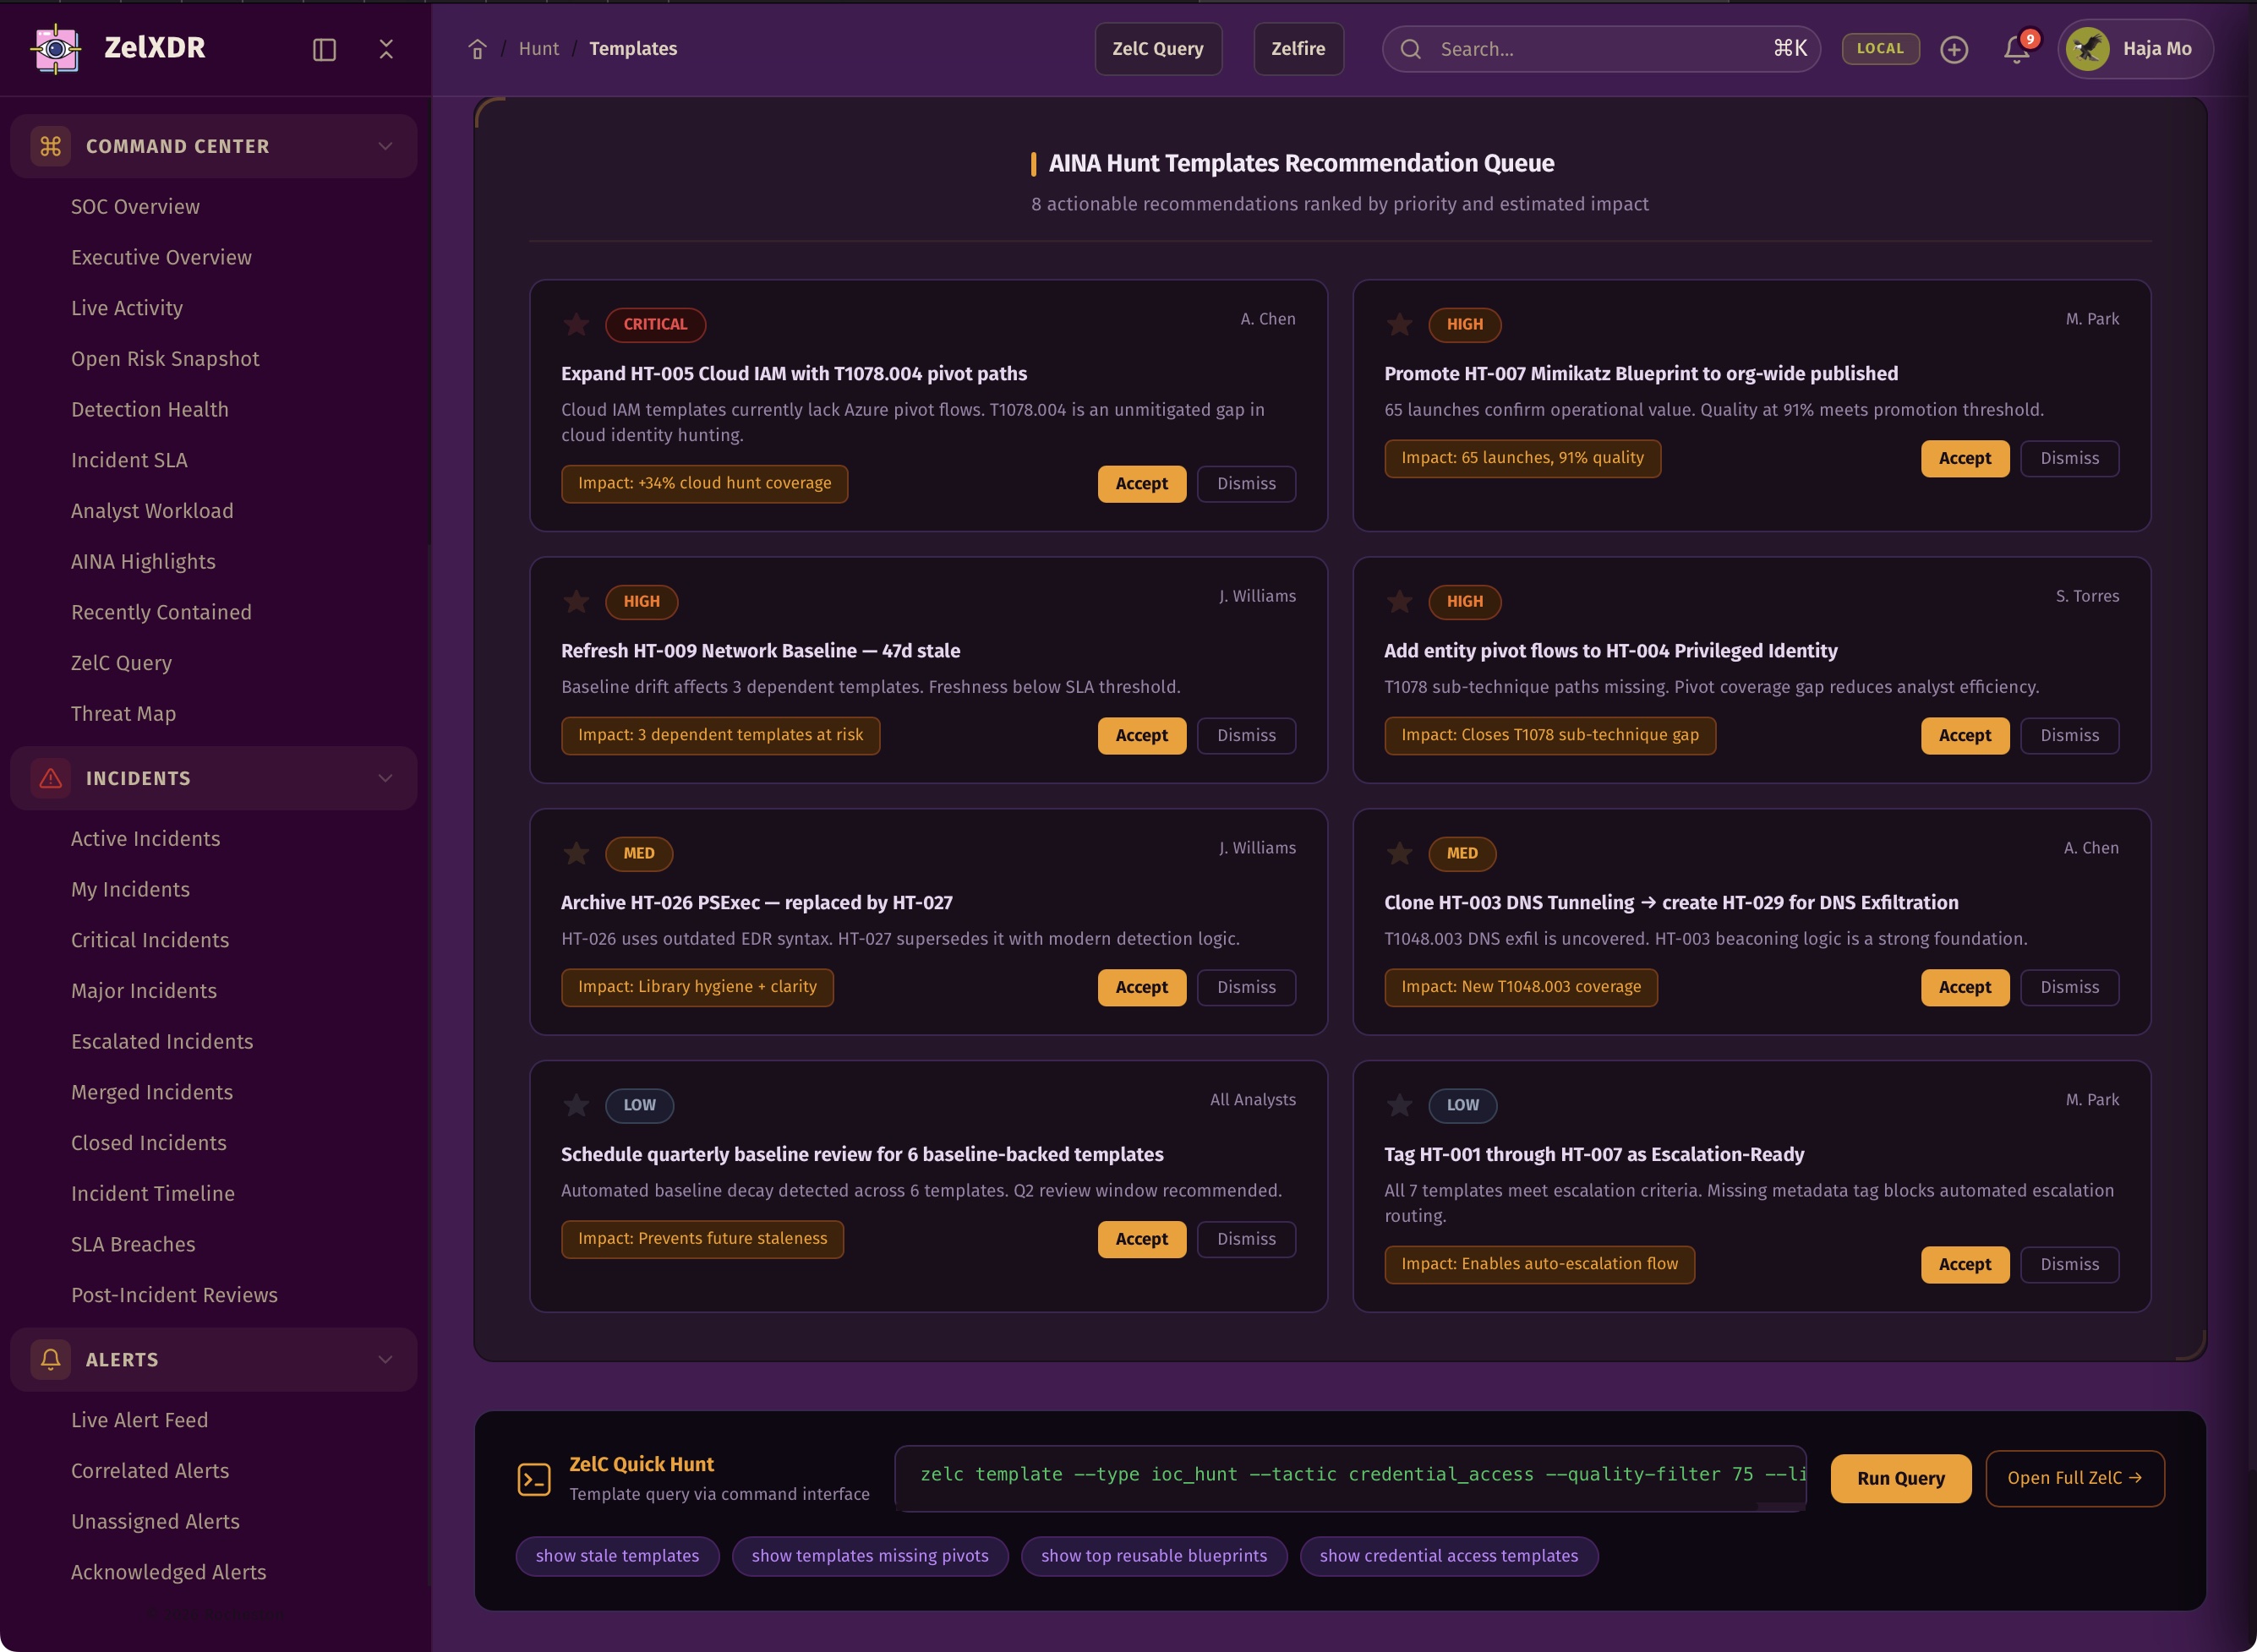Dismiss the Clone HT-003 DNS Tunneling recommendation
Viewport: 2257px width, 1652px height.
(x=2069, y=987)
